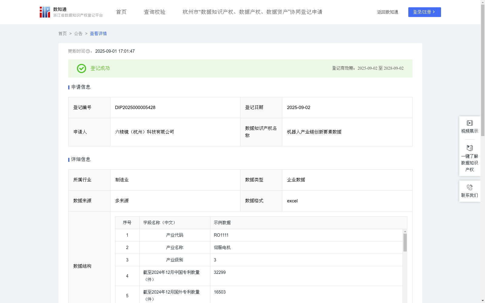485x303 pixels.
Task: Click the 产业名称 field cell
Action: pyautogui.click(x=175, y=248)
